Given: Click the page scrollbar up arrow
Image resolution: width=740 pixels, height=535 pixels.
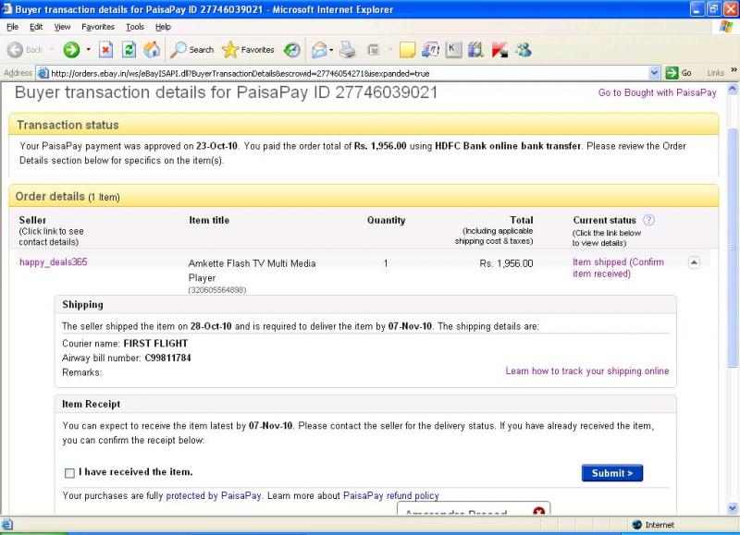Looking at the screenshot, I should 733,89.
